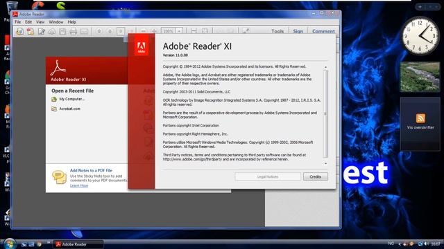The width and height of the screenshot is (444, 249).
Task: Open My Computer... recent file entry
Action: (x=72, y=99)
